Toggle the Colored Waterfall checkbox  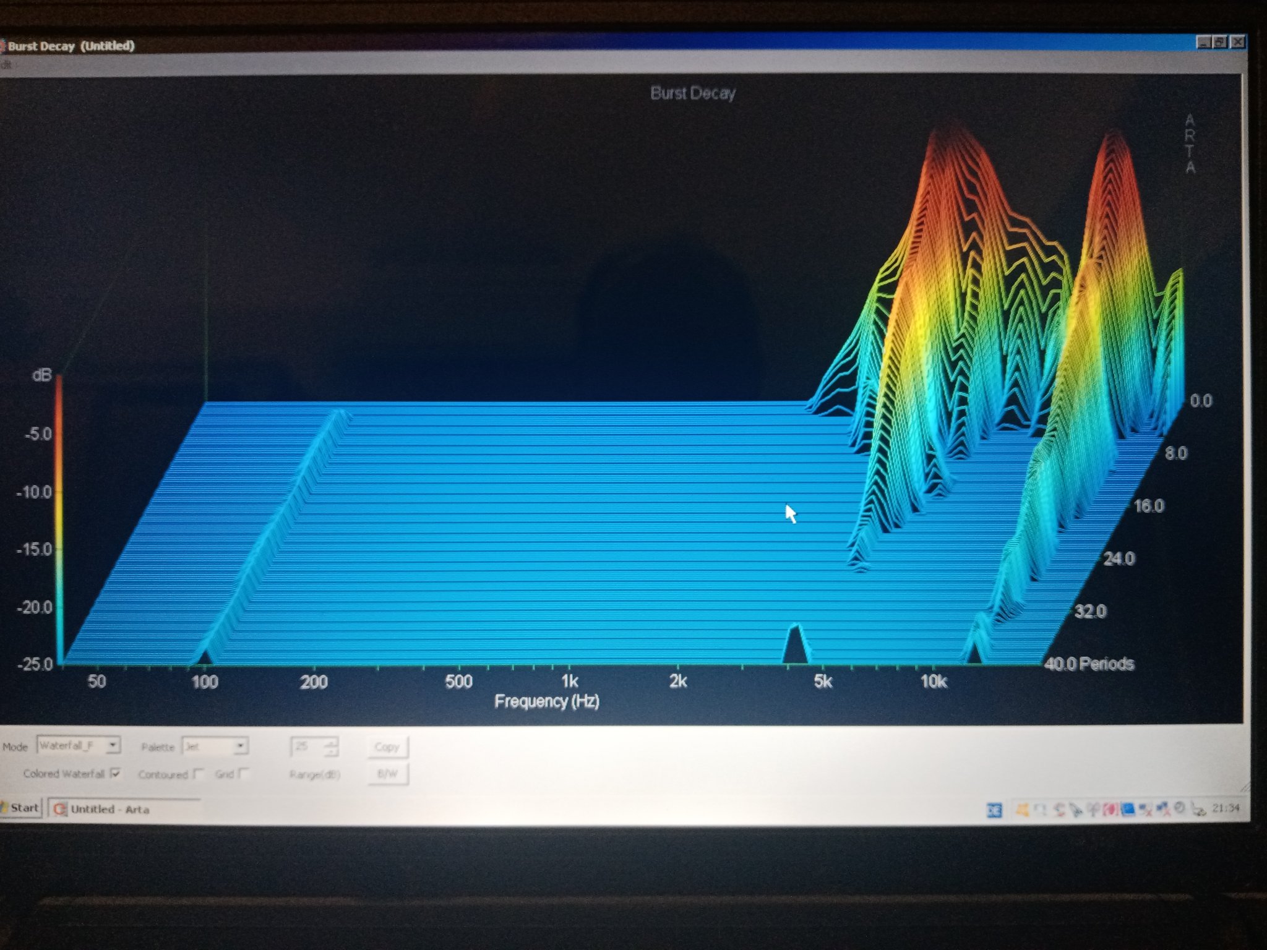115,774
